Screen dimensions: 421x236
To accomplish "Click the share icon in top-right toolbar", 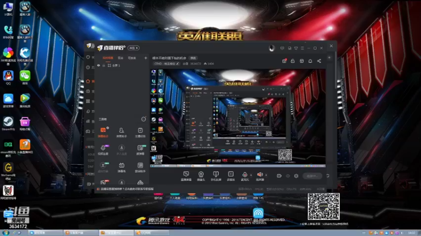I will pyautogui.click(x=319, y=61).
